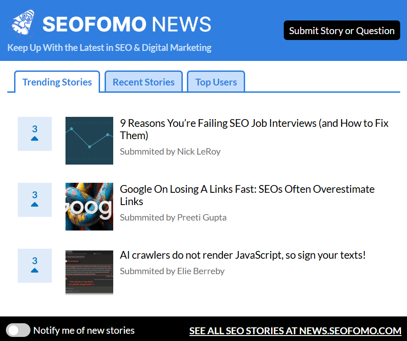The height and width of the screenshot is (341, 407).
Task: Open See All SEO Stories at news.seofomo.com link
Action: [x=296, y=331]
